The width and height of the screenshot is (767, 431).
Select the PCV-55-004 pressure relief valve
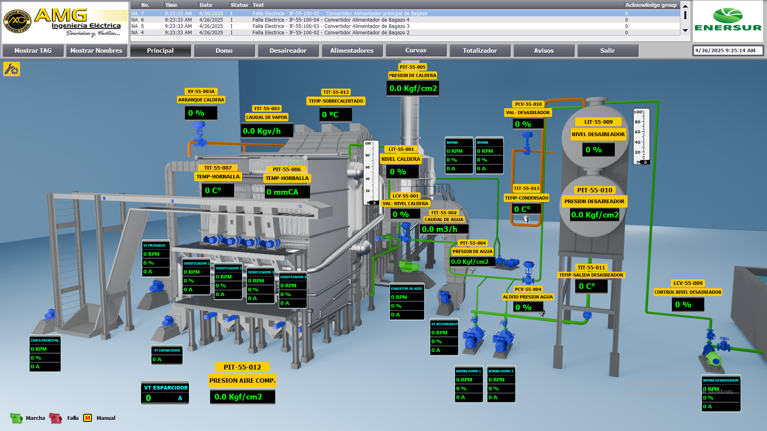tap(529, 272)
